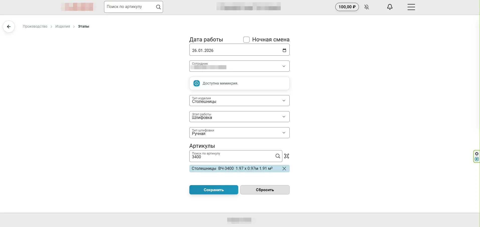Expand the Тип шлифовки dropdown showing Ручная
This screenshot has height=227, width=480.
[x=284, y=132]
